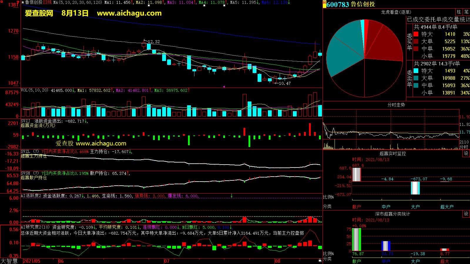The width and height of the screenshot is (470, 264).
Task: Select the 2021/05 date marker on timeline
Action: point(32,261)
